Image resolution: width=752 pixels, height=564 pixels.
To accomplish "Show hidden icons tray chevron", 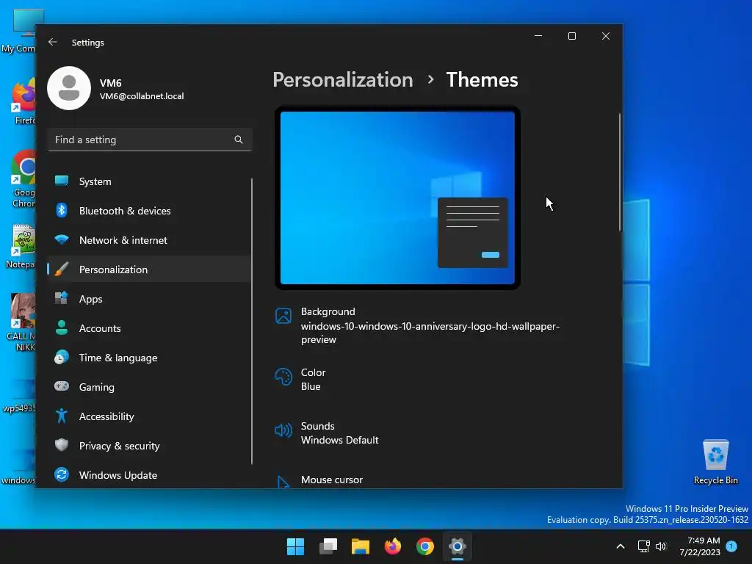I will (620, 546).
